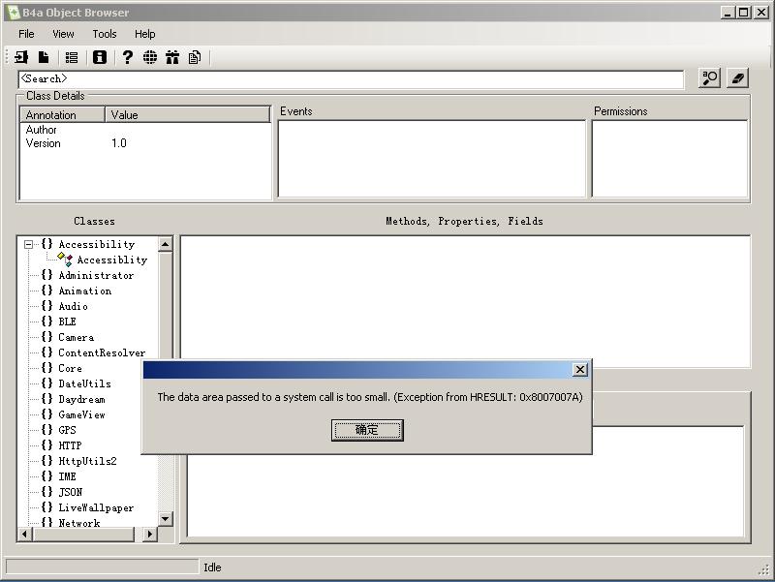Select the Author annotation row
The image size is (775, 582).
point(42,130)
